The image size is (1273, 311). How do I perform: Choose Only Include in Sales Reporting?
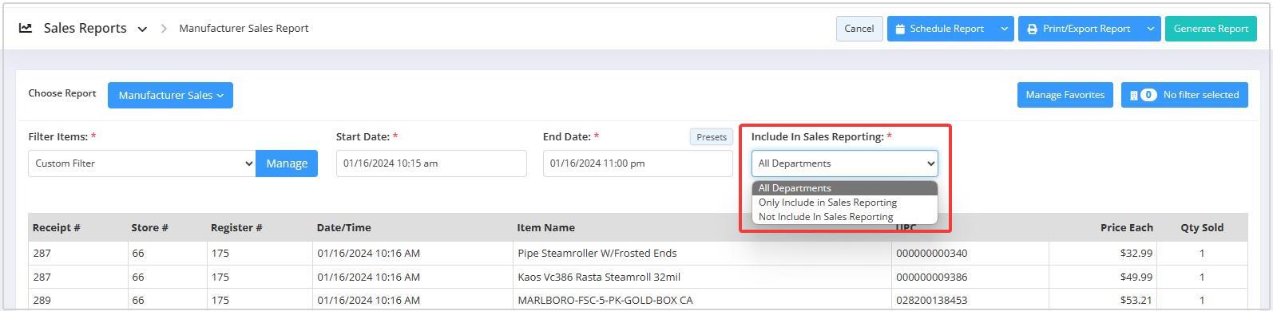click(x=844, y=203)
